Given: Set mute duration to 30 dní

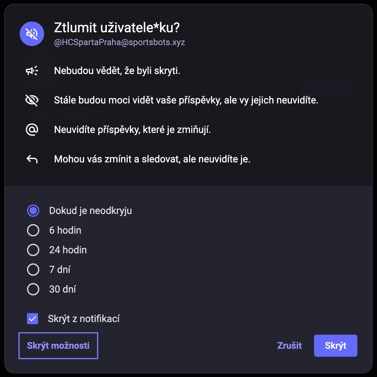Looking at the screenshot, I should click(33, 290).
